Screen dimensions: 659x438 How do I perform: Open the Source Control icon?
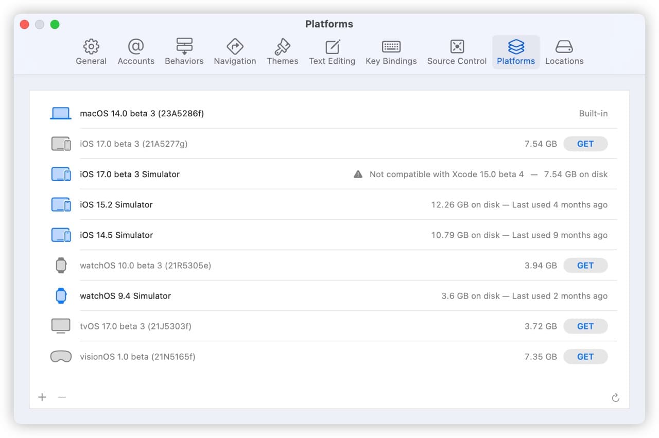coord(457,46)
